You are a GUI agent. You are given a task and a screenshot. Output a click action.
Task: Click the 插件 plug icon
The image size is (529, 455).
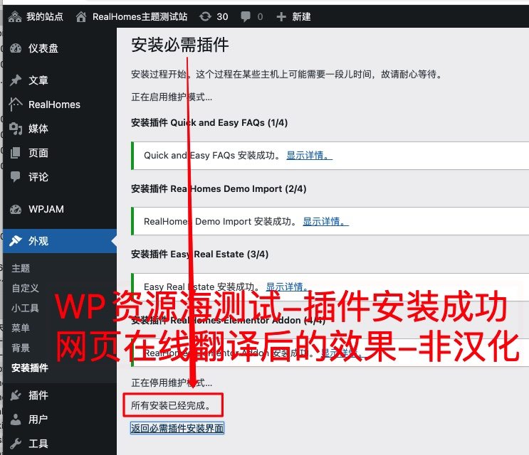(x=16, y=395)
